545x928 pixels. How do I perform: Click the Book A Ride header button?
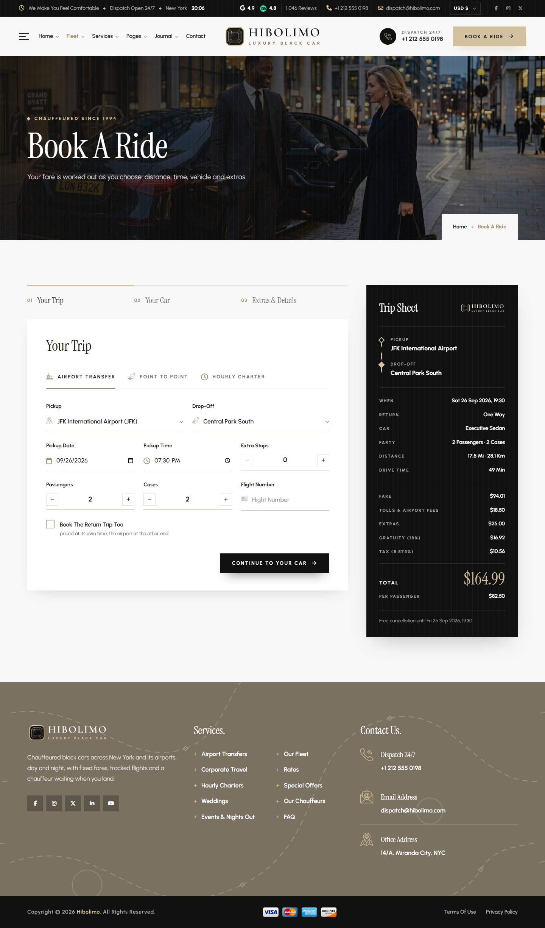coord(489,36)
